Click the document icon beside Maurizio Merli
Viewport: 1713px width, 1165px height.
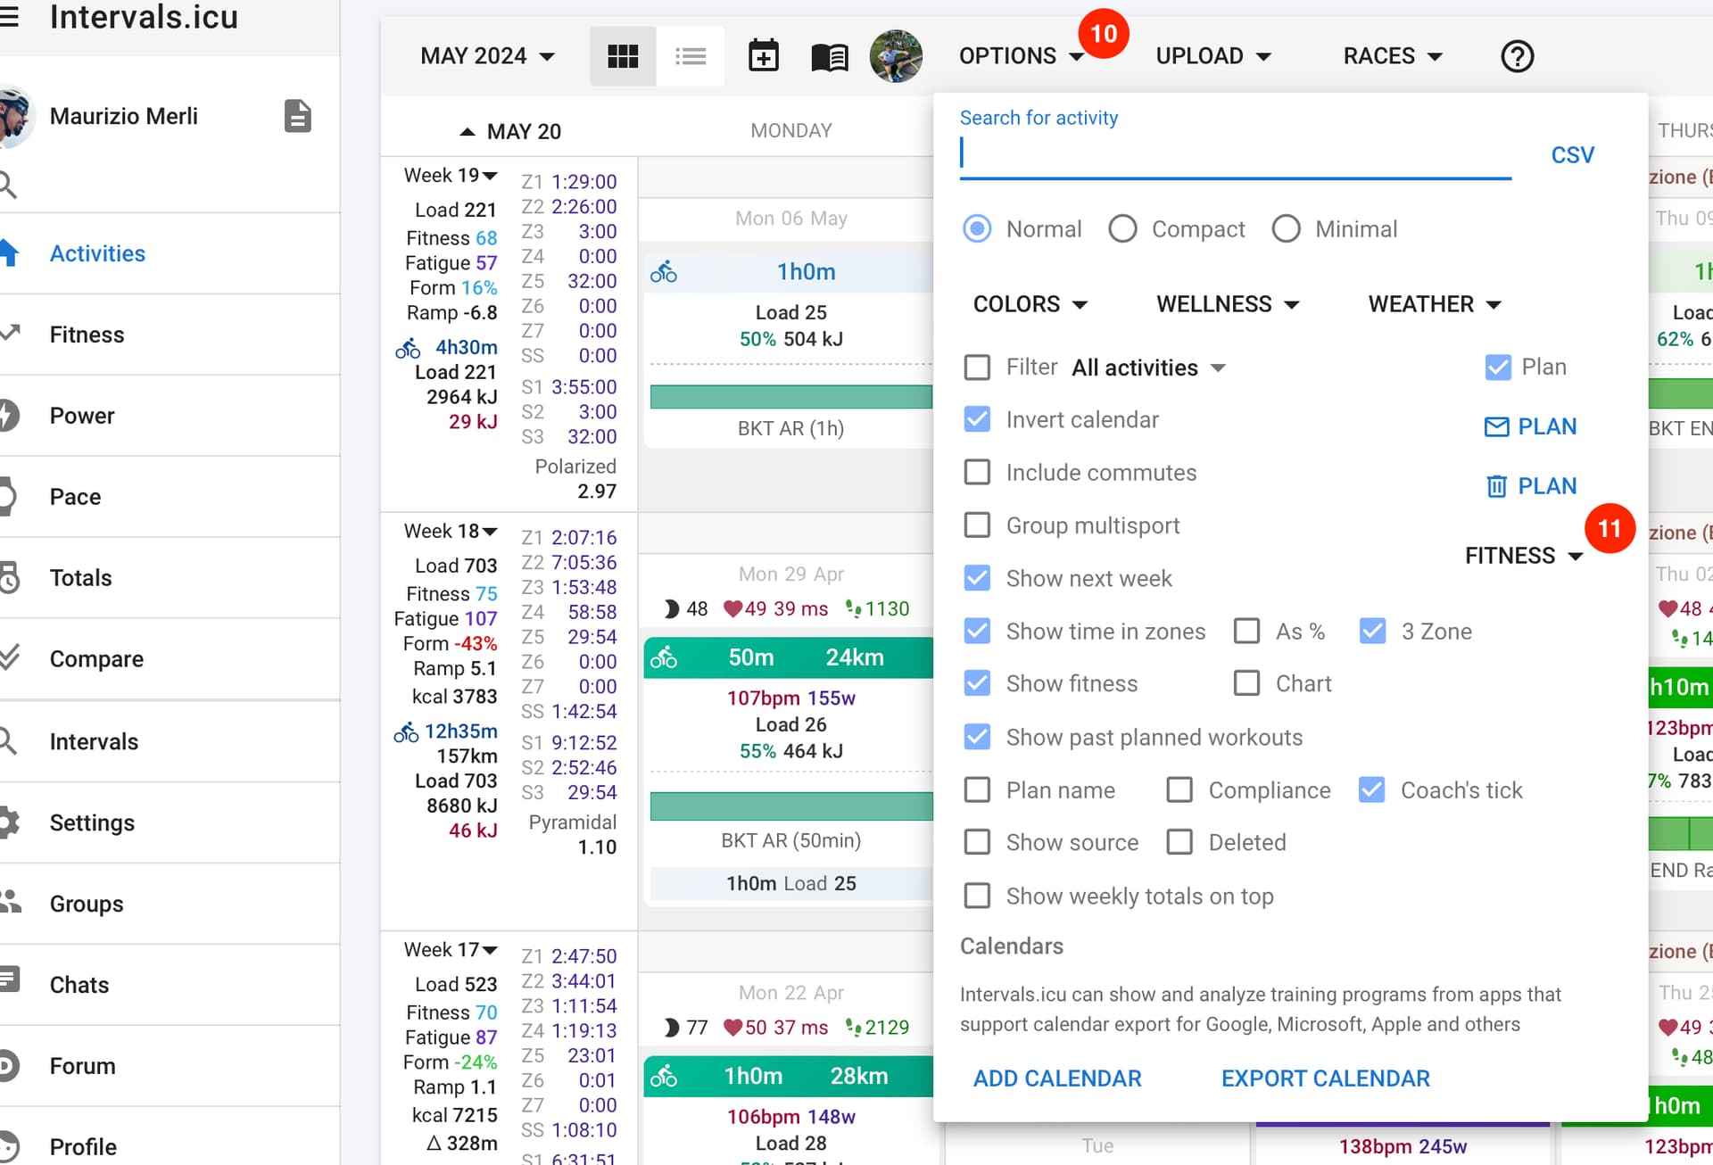click(x=297, y=116)
